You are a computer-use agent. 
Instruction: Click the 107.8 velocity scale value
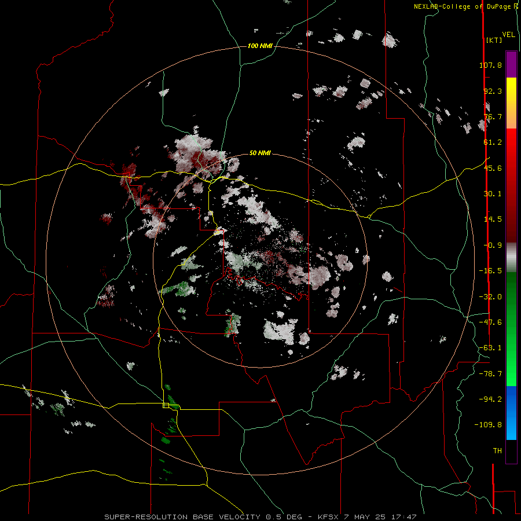point(490,65)
